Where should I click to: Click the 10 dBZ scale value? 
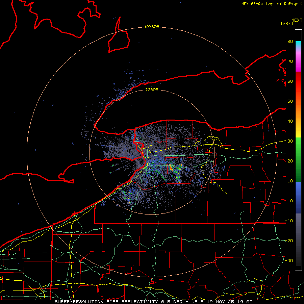point(290,181)
